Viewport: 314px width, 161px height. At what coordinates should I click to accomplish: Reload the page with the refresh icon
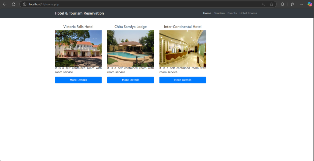(13, 4)
